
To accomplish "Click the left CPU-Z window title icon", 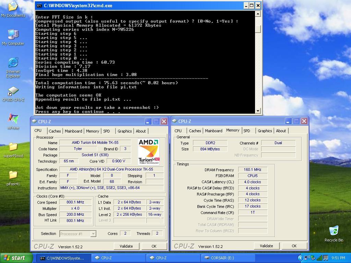I will pos(35,121).
